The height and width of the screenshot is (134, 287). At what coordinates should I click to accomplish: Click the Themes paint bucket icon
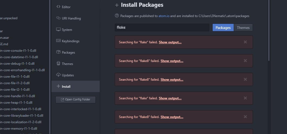(x=58, y=64)
